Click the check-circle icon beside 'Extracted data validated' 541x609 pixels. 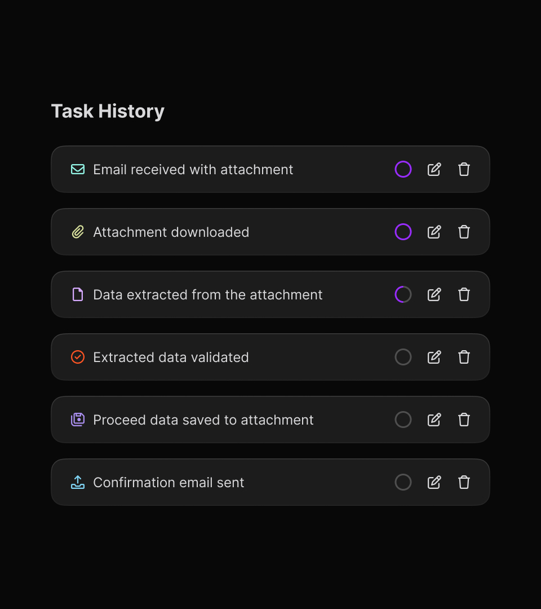pyautogui.click(x=77, y=357)
